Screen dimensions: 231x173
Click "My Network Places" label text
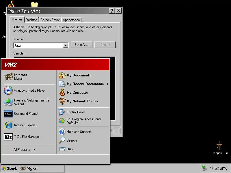tap(83, 101)
